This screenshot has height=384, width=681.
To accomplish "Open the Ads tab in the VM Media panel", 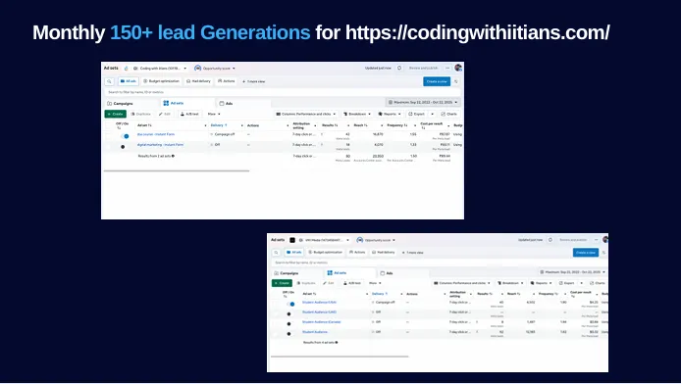I will [403, 273].
